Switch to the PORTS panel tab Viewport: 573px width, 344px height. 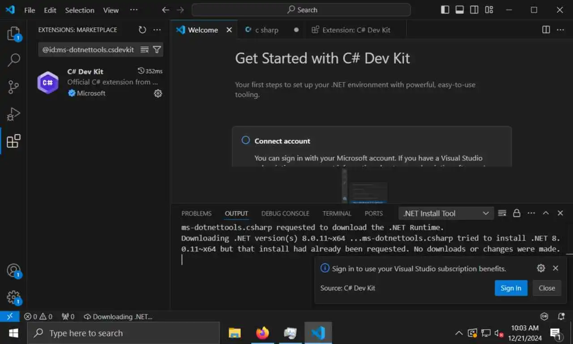(x=374, y=214)
